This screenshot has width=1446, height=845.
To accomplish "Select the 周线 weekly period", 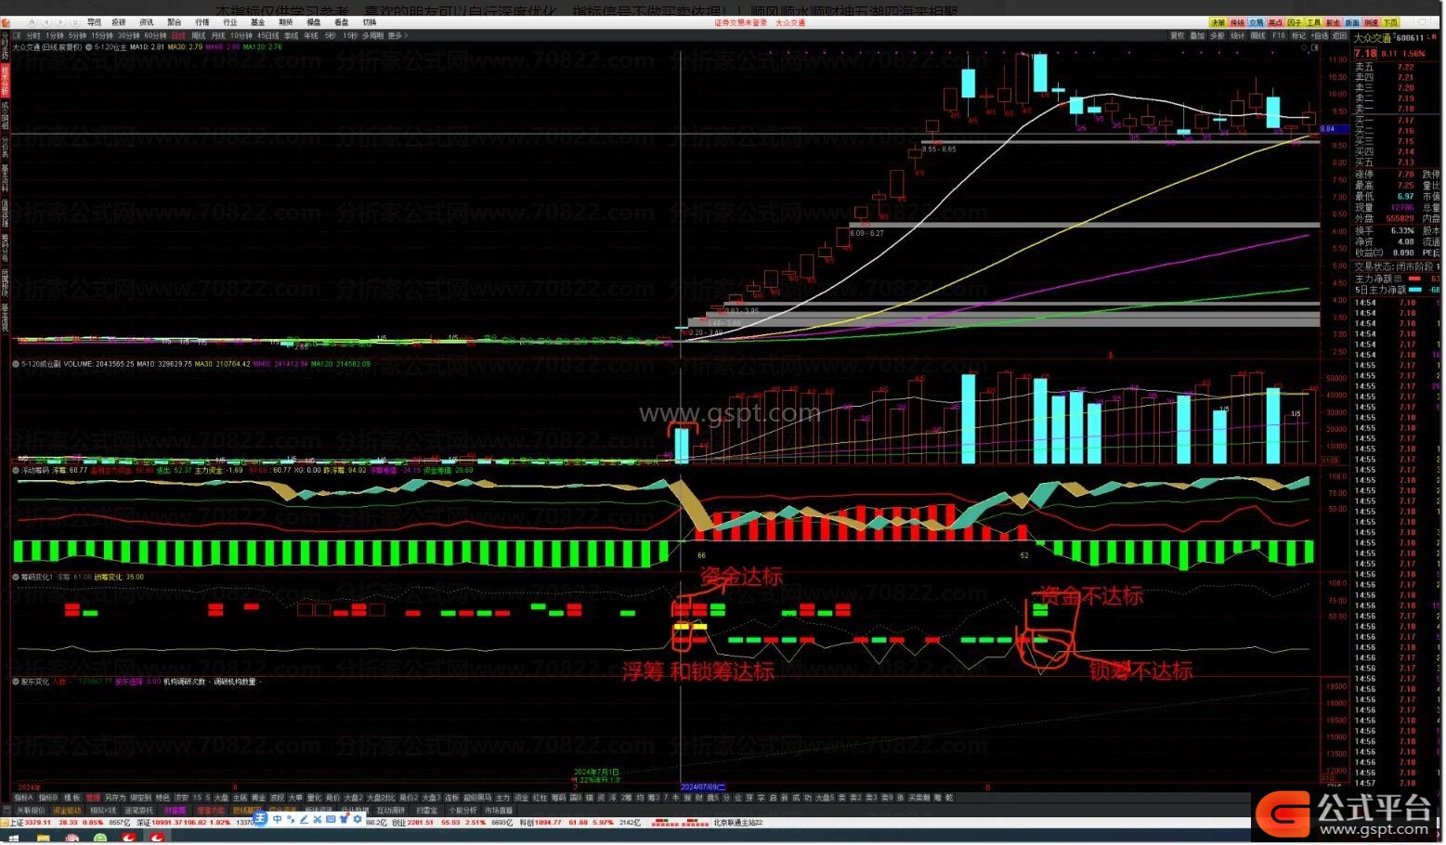I will (199, 35).
